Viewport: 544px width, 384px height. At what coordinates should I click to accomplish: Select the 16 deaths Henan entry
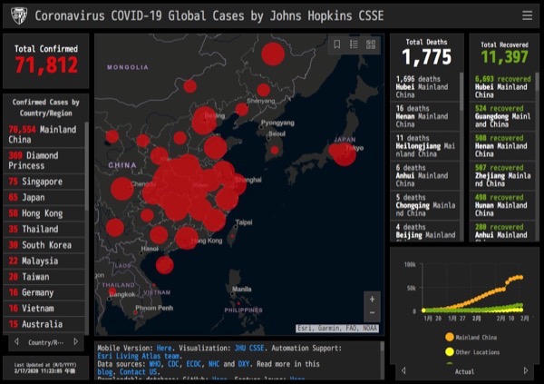[x=425, y=116]
